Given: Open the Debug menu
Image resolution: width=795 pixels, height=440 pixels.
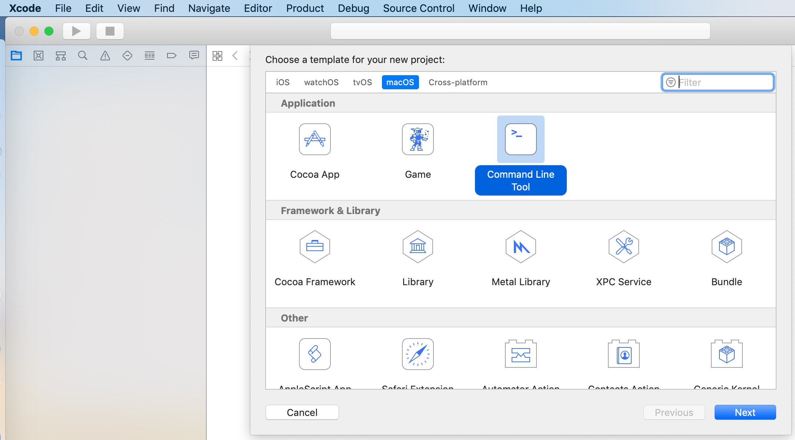Looking at the screenshot, I should pos(353,8).
